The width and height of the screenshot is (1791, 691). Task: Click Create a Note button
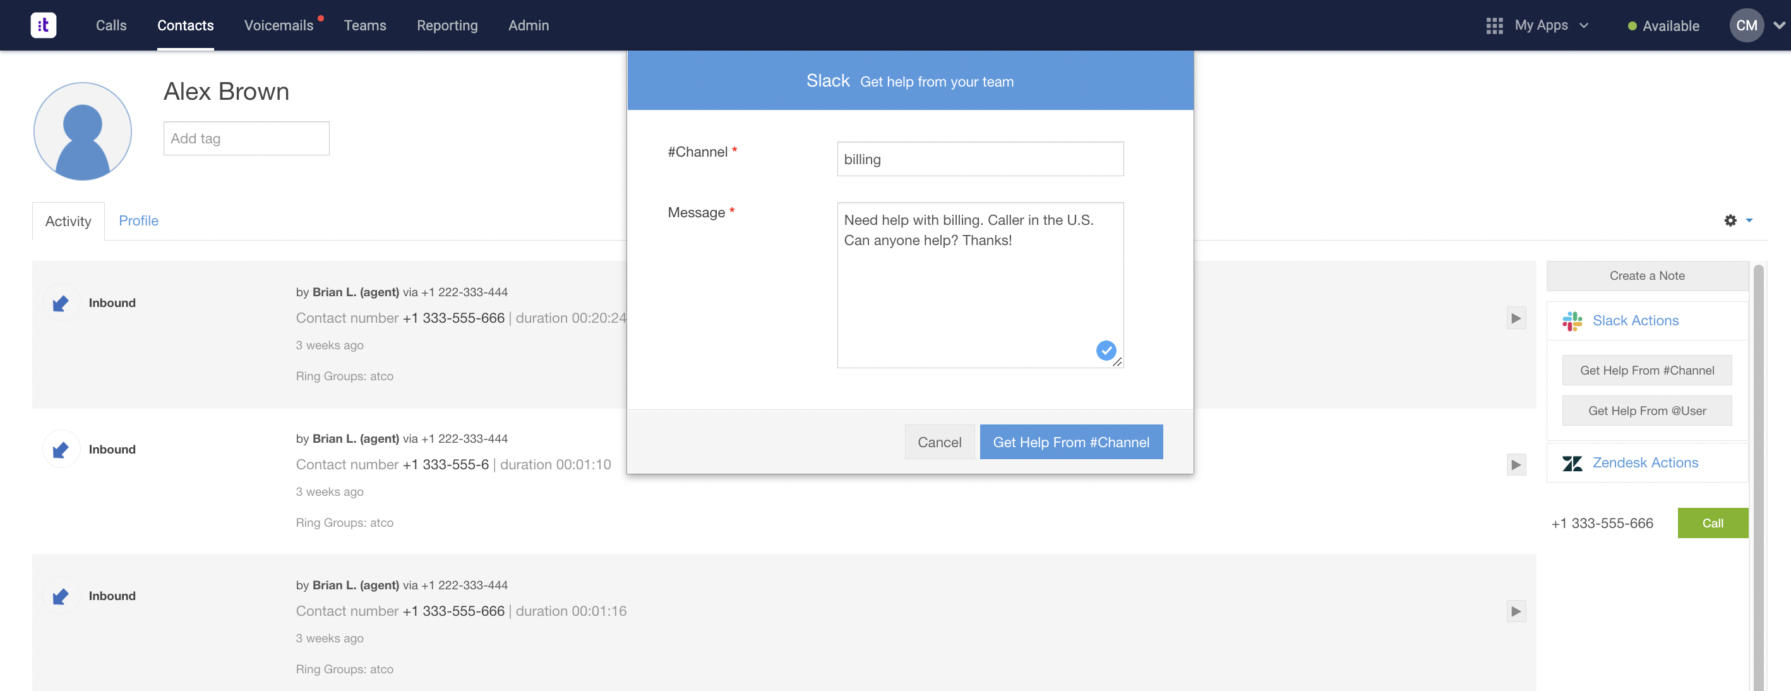coord(1646,276)
